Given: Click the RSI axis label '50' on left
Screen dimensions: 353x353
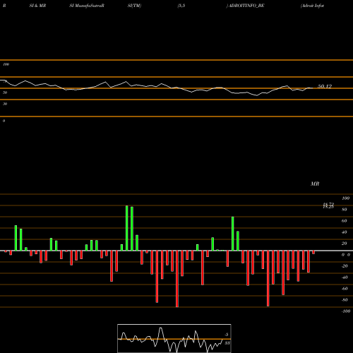Looking at the screenshot, I should click(x=5, y=92).
